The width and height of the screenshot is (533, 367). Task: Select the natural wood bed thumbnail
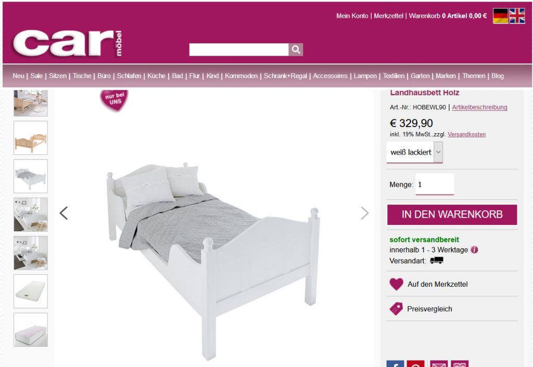[x=31, y=137]
